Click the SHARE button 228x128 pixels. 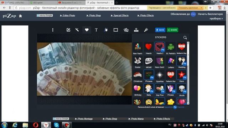click(172, 30)
